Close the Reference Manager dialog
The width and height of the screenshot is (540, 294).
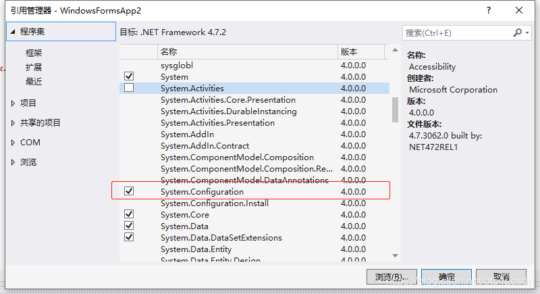click(x=519, y=10)
